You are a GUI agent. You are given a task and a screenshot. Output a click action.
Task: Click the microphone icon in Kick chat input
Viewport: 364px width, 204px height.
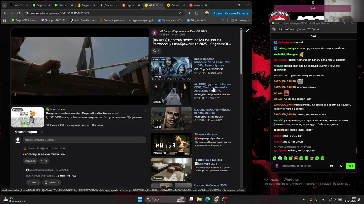point(277,166)
